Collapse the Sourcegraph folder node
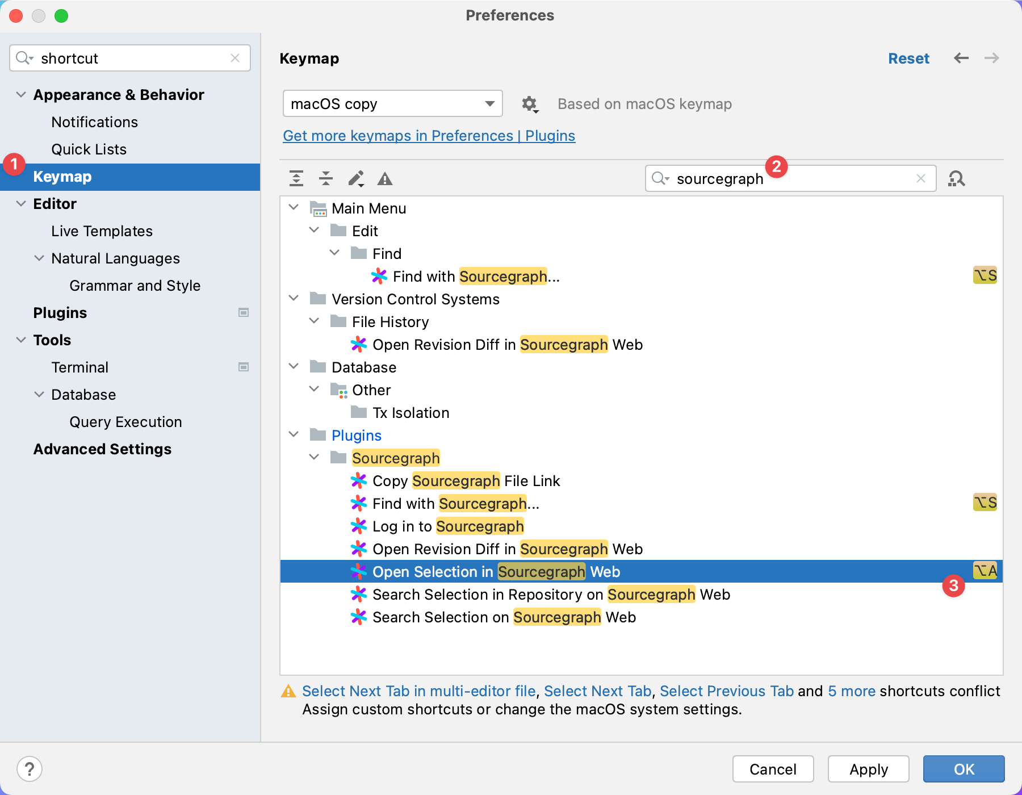 pyautogui.click(x=314, y=457)
